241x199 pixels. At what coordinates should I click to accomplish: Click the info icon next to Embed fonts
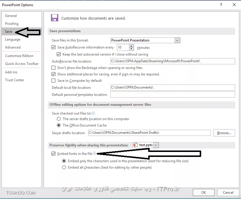click(95, 153)
